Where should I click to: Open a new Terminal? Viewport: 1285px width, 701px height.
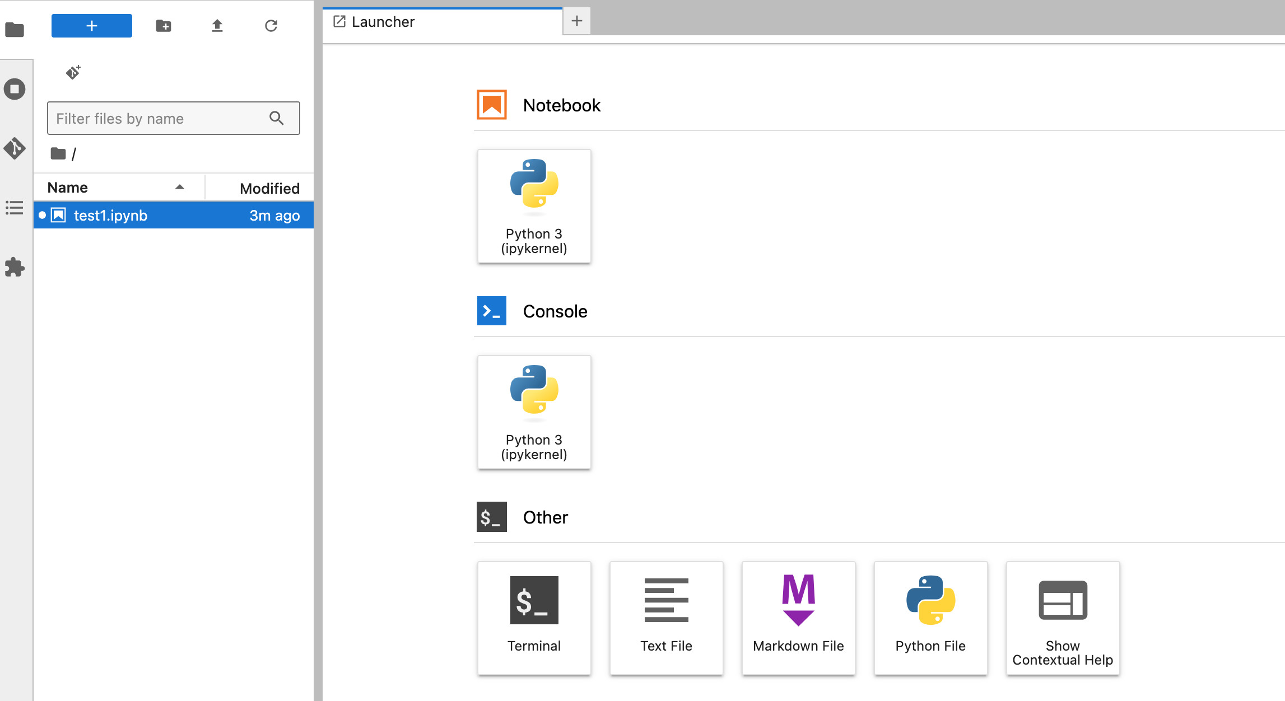pyautogui.click(x=534, y=618)
